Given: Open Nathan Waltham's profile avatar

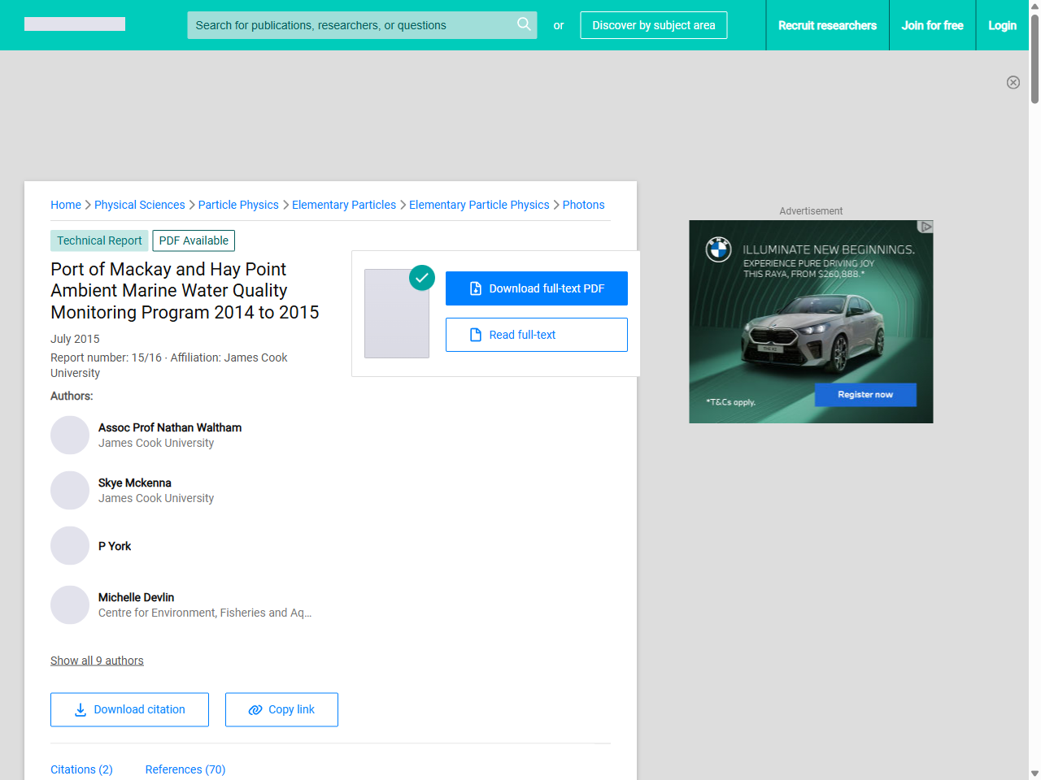Looking at the screenshot, I should tap(70, 435).
